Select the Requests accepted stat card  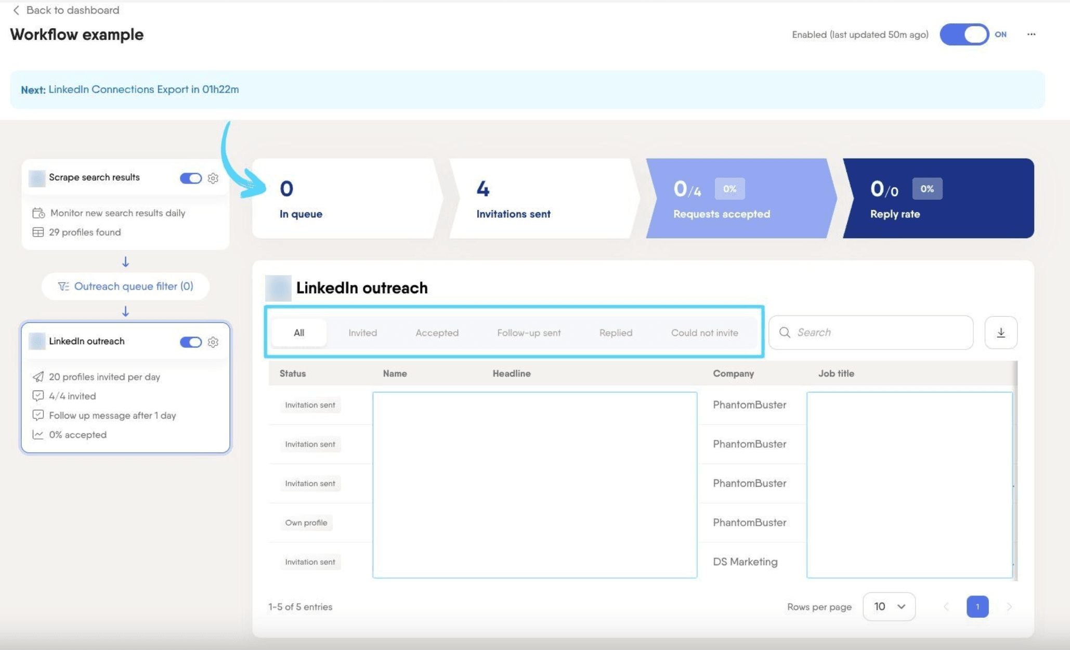(741, 198)
